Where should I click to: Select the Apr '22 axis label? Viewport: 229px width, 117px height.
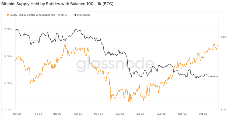78,114
